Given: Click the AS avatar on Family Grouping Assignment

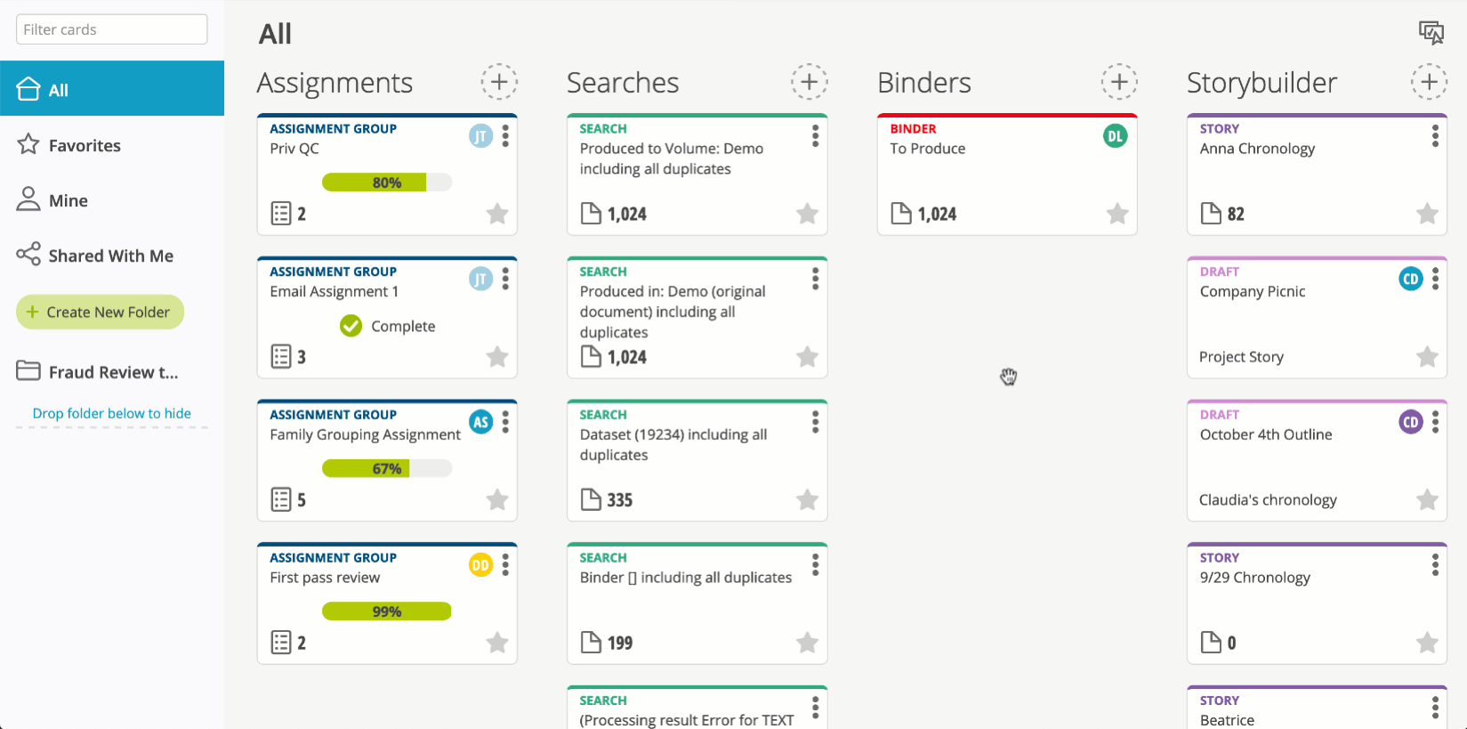Looking at the screenshot, I should [480, 422].
